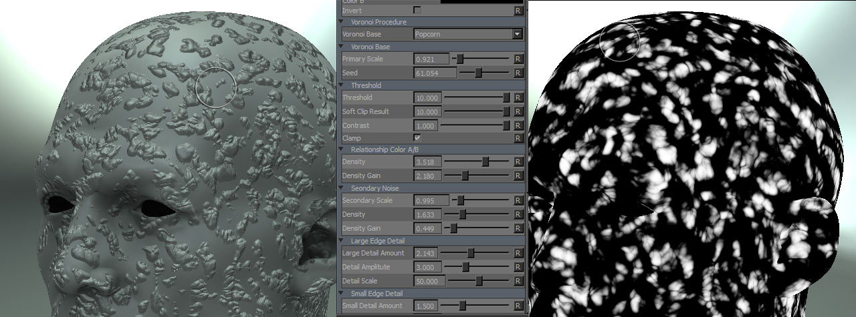Reset the Threshold parameter using its R button
This screenshot has height=317, width=856.
pos(518,98)
